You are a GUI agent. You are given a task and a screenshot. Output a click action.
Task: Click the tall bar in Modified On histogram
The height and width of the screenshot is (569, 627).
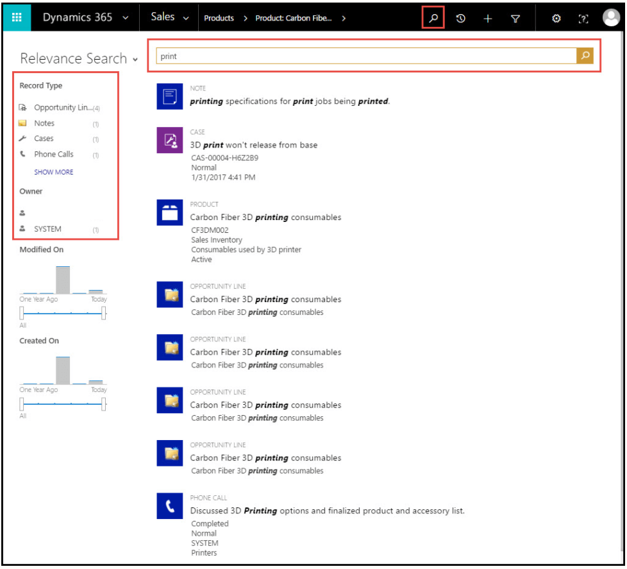63,280
